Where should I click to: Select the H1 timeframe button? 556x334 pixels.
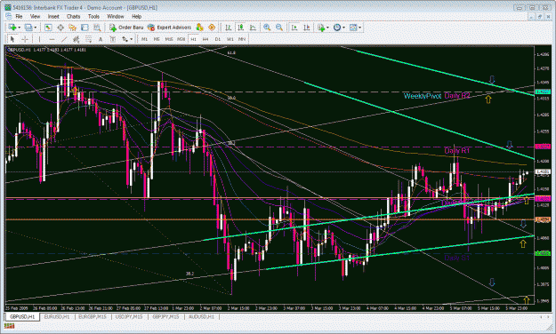[193, 39]
